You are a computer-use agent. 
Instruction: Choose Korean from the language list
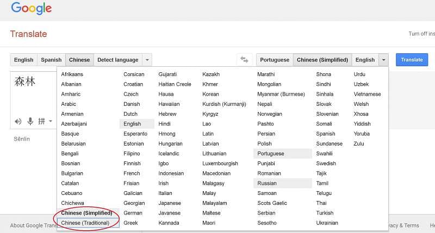point(210,94)
